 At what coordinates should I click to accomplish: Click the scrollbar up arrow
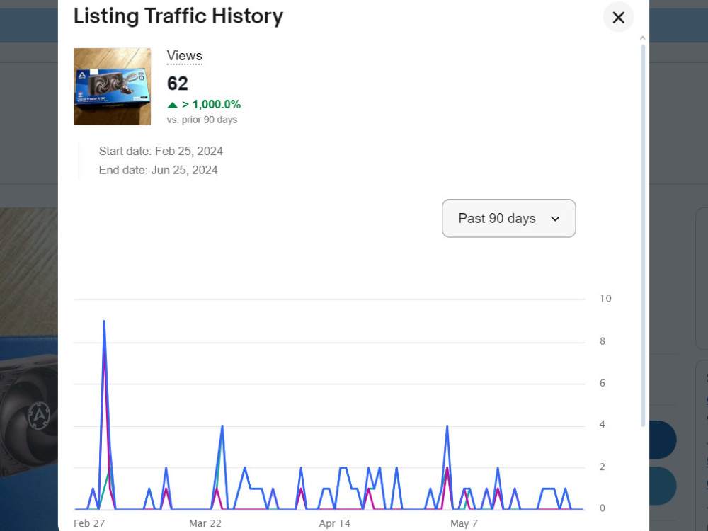[x=643, y=39]
